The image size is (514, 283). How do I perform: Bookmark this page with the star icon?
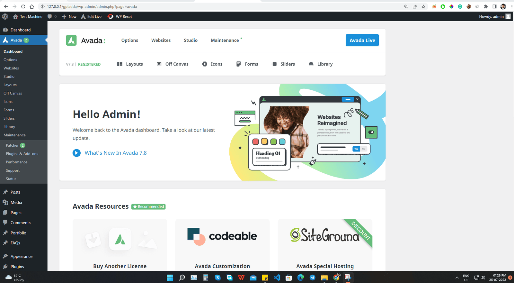point(423,6)
